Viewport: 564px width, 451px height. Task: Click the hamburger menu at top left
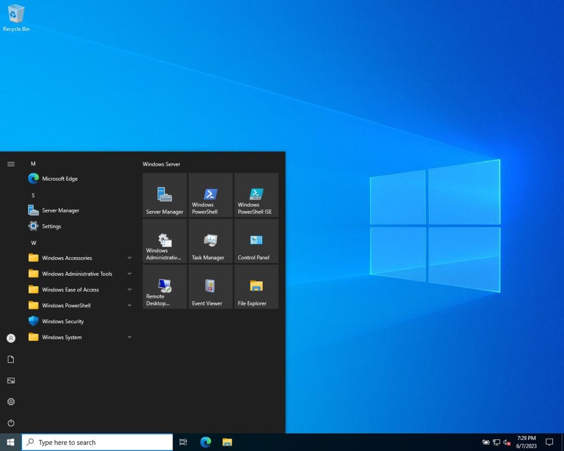click(x=10, y=164)
